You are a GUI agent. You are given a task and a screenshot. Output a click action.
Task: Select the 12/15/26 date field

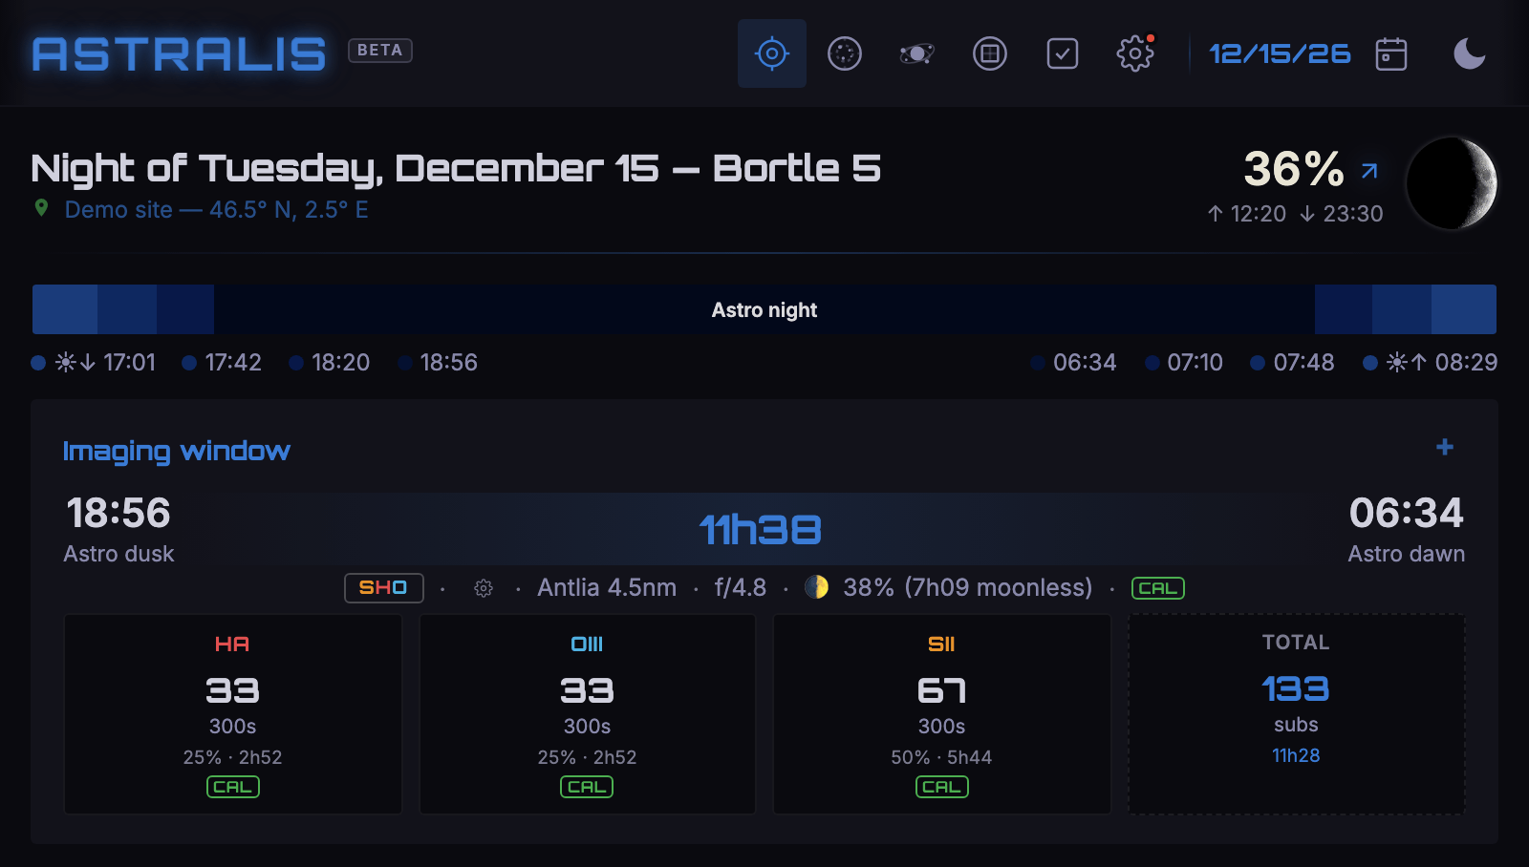tap(1280, 53)
